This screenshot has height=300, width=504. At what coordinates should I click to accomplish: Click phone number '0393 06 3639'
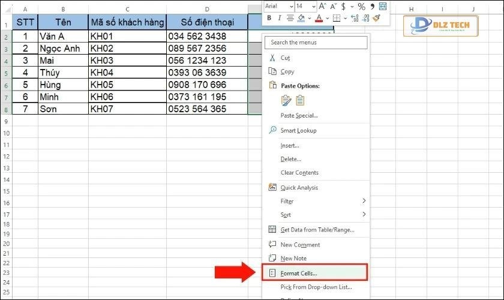(x=207, y=73)
